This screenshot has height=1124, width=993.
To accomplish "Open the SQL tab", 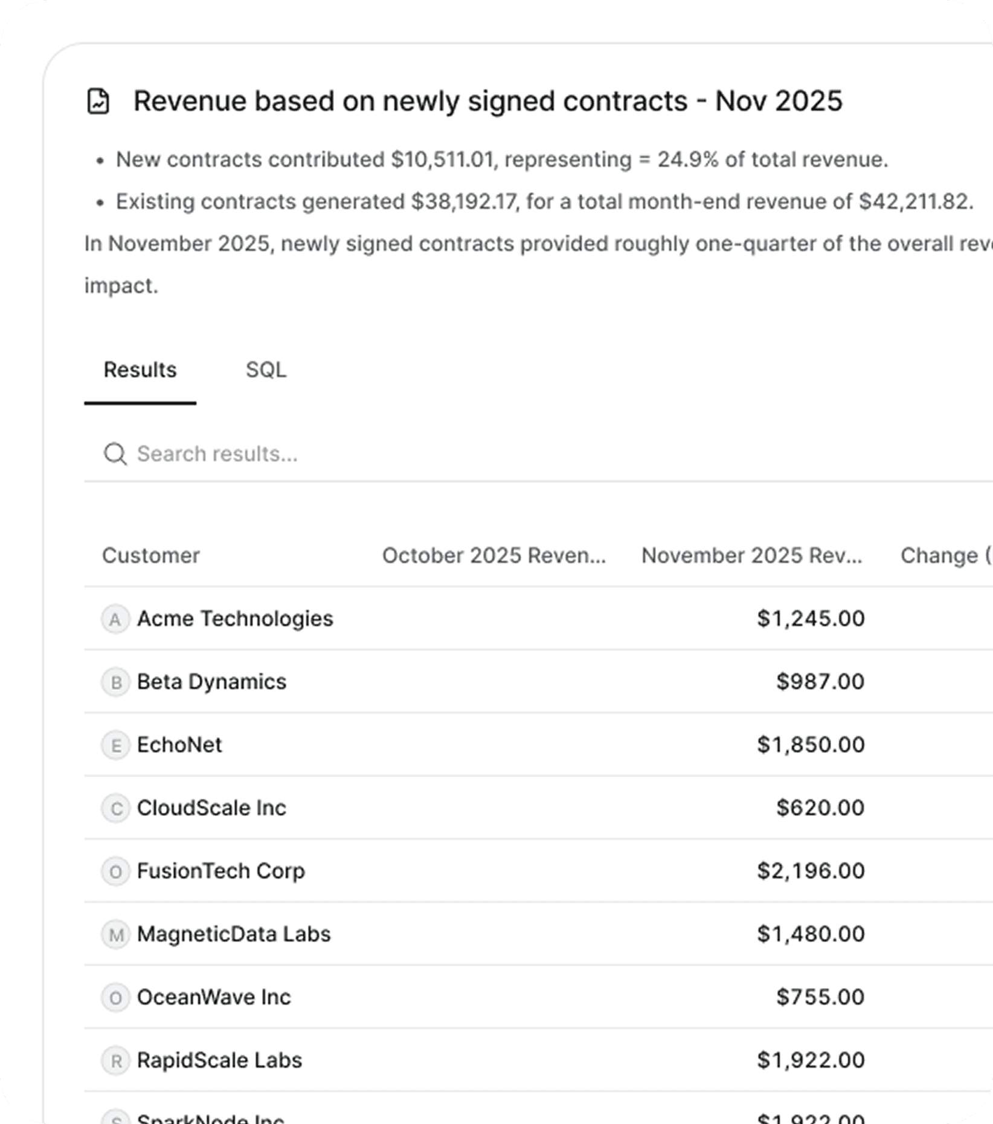I will click(x=266, y=370).
